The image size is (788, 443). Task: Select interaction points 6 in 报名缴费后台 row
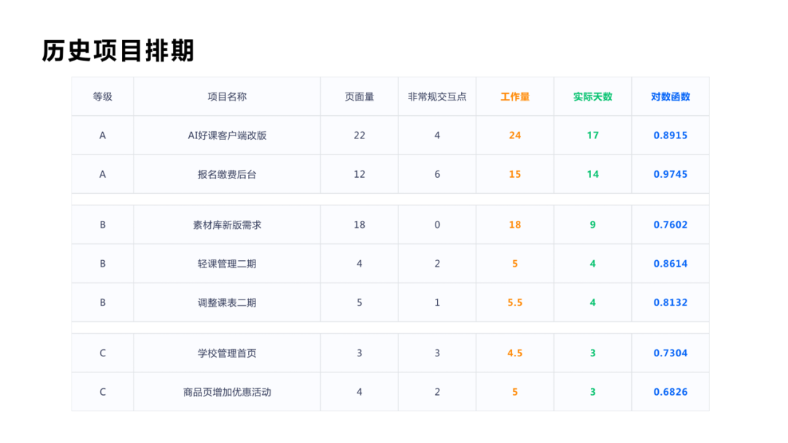click(437, 175)
